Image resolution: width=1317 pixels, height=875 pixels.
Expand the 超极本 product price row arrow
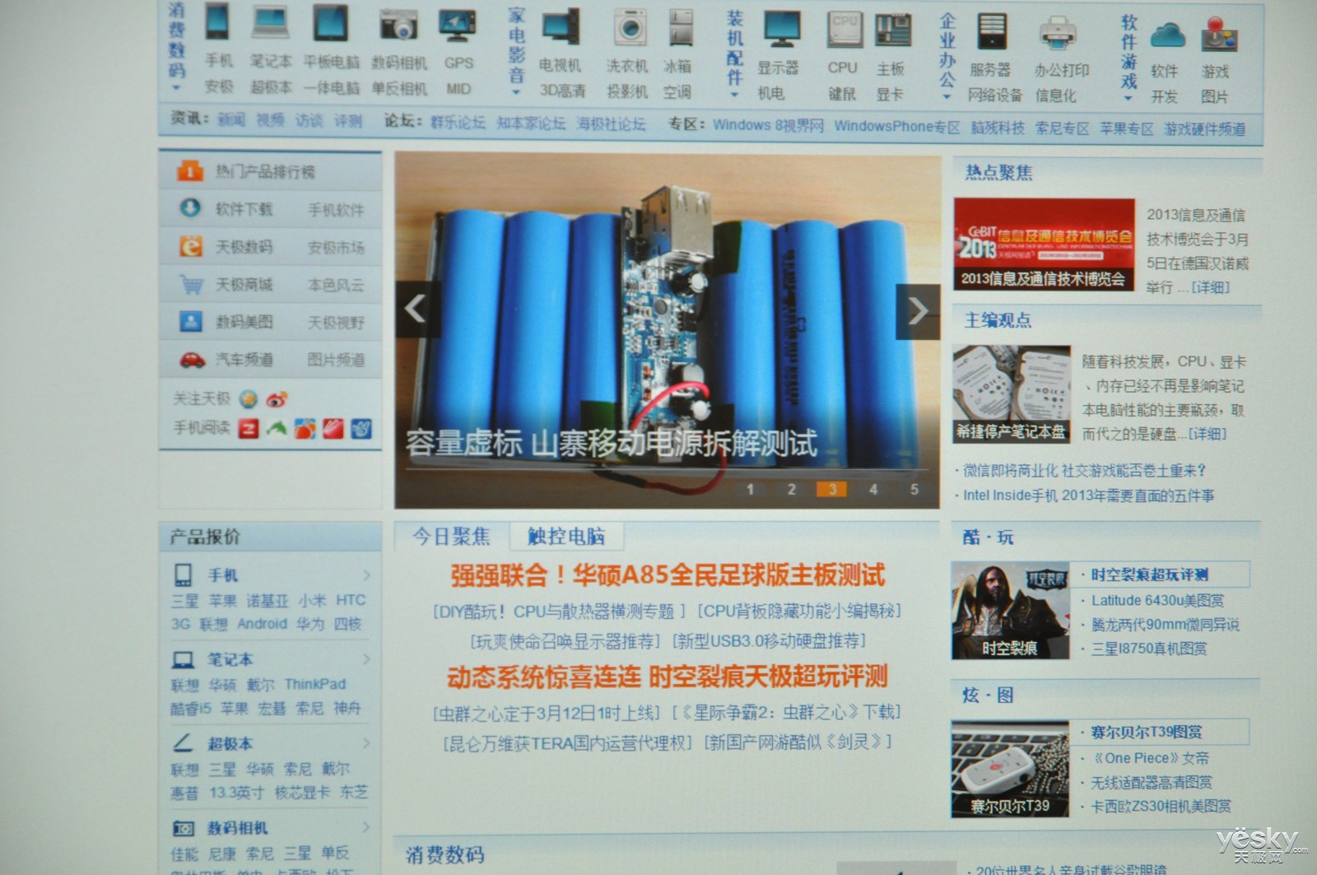pyautogui.click(x=367, y=743)
